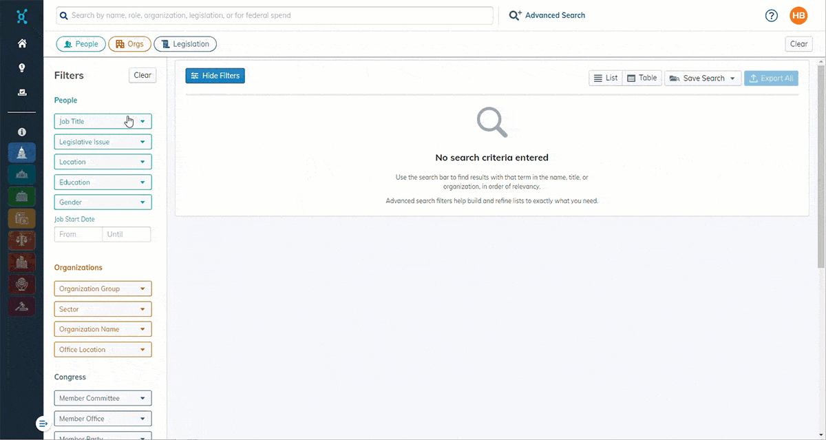
Task: Clear all filters in Filters panel
Action: pyautogui.click(x=142, y=76)
